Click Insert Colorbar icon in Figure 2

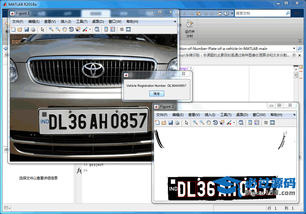[250, 122]
